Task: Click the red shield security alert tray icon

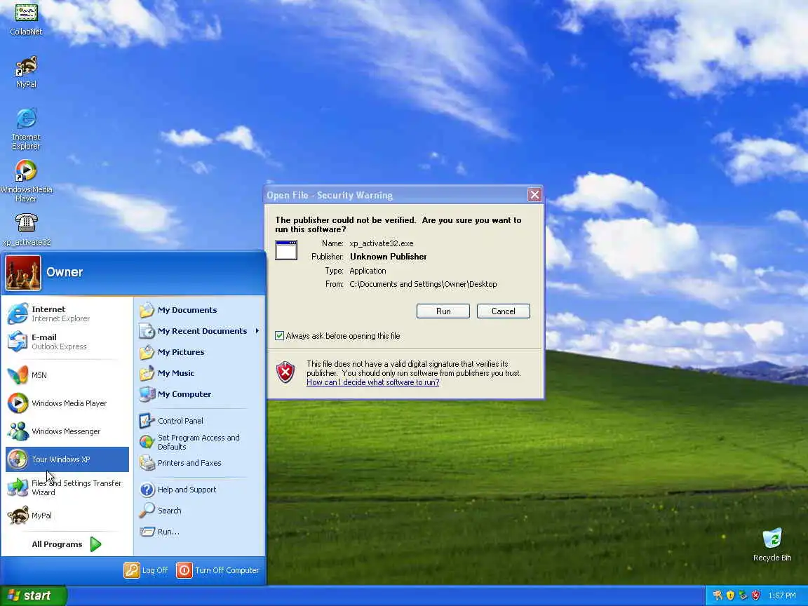Action: pyautogui.click(x=755, y=595)
